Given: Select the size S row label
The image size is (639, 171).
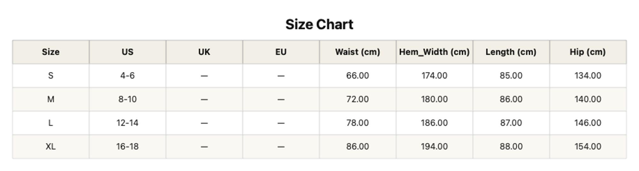Looking at the screenshot, I should (x=51, y=76).
